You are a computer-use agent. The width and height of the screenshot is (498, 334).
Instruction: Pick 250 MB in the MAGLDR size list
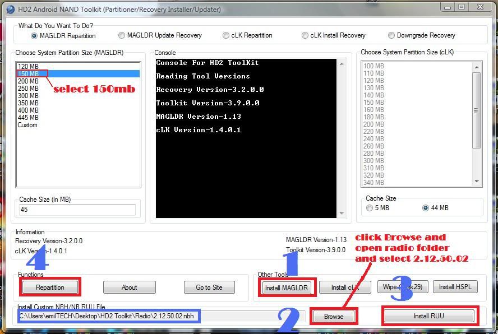tap(78, 88)
